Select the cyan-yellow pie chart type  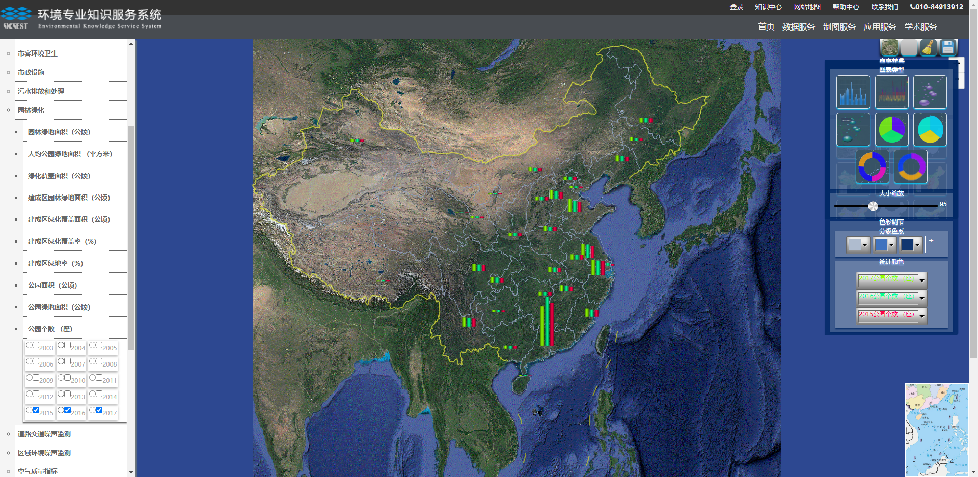pos(930,129)
